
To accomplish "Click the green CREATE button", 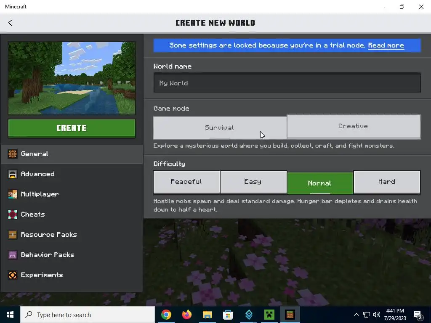I will tap(72, 128).
